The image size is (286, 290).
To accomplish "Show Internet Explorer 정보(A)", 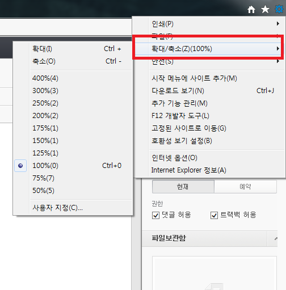I will 208,170.
